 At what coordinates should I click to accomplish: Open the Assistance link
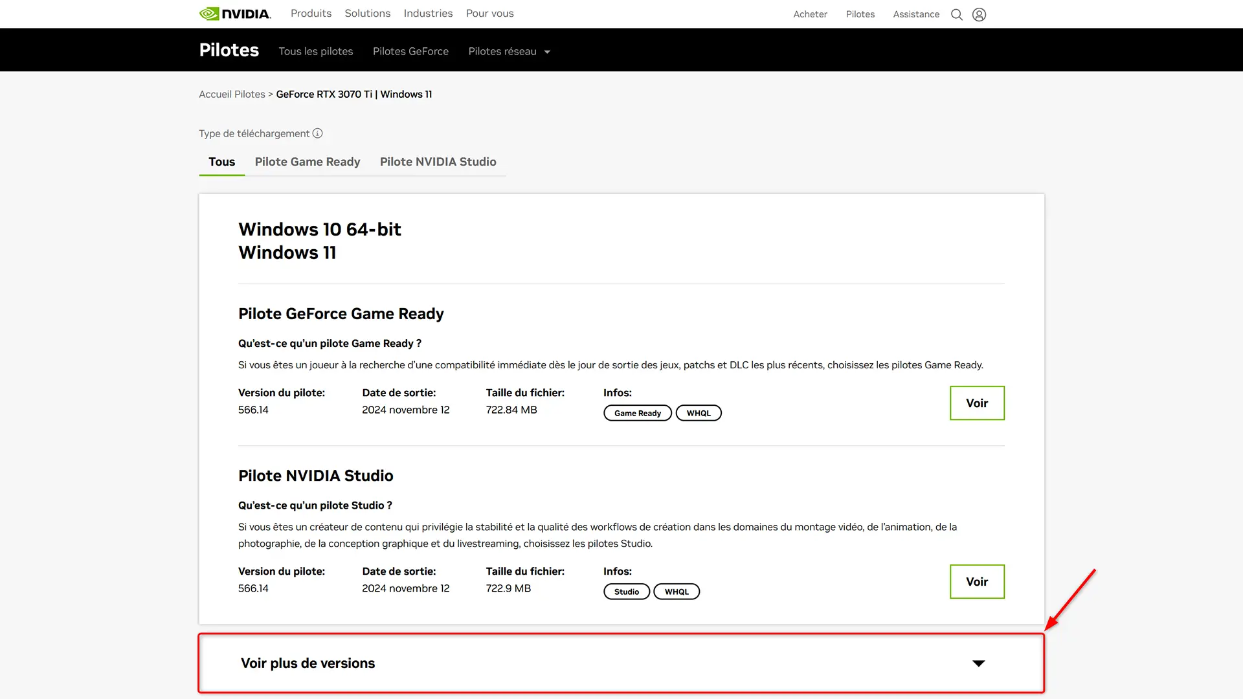916,14
